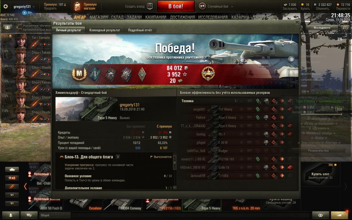Expand the Random battle mode dropdown
352x220 pixels.
pyautogui.click(x=232, y=6)
